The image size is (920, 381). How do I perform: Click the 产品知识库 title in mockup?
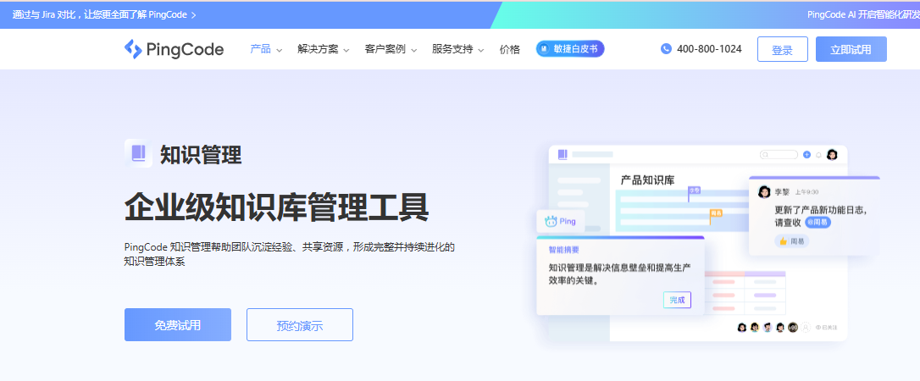pyautogui.click(x=648, y=180)
